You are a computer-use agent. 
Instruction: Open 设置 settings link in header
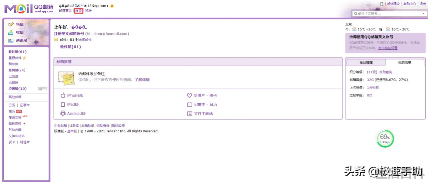click(79, 11)
